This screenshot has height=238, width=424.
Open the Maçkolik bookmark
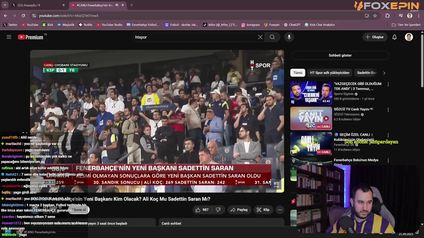click(x=66, y=25)
